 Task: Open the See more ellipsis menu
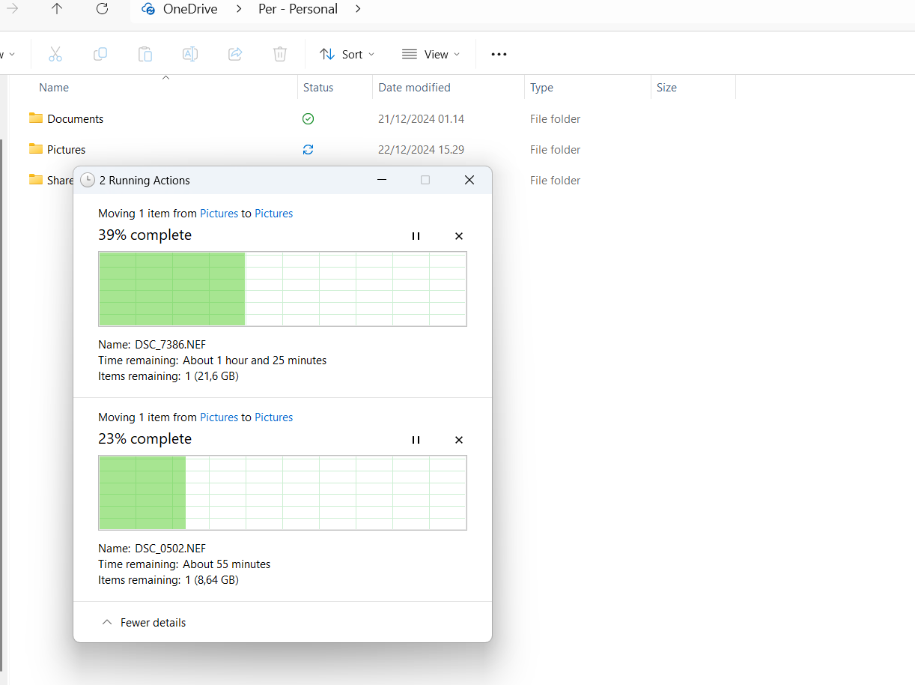point(499,54)
